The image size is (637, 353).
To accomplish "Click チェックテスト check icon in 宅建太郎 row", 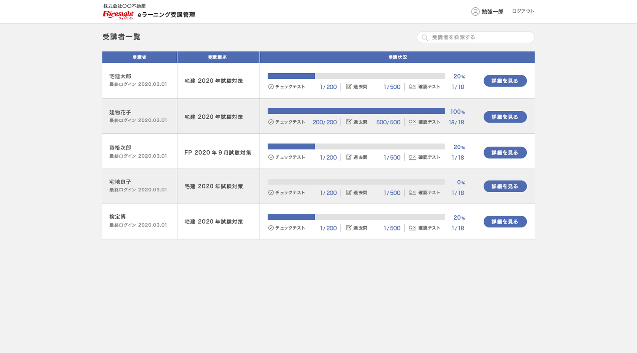I will click(x=271, y=87).
